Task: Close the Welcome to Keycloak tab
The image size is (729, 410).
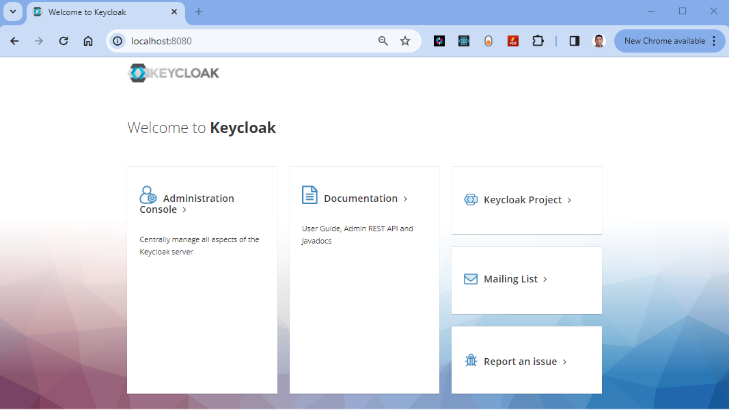Action: click(x=174, y=12)
